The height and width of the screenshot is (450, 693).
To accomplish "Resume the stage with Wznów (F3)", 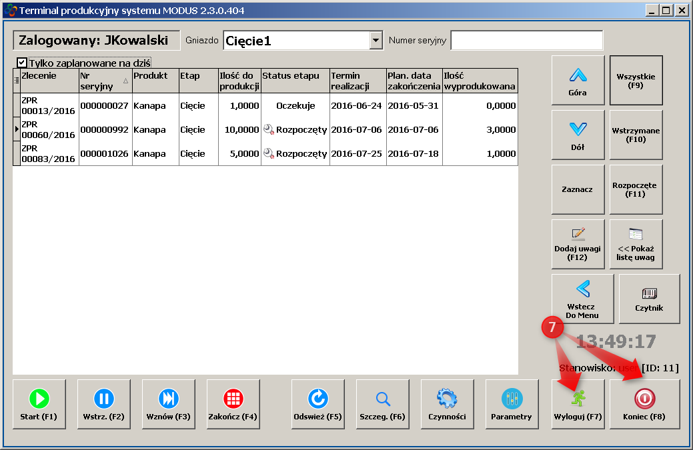I will [168, 404].
